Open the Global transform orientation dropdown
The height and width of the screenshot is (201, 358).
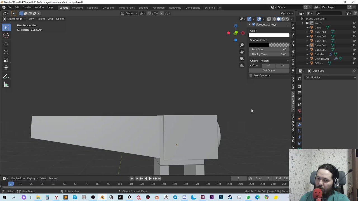(129, 13)
